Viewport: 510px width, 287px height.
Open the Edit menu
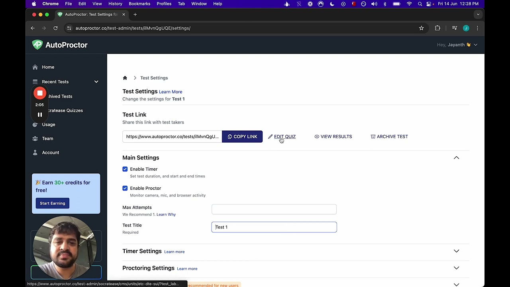[82, 4]
